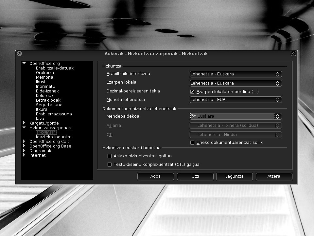Select Letra-tipoak in the options tree
The width and height of the screenshot is (314, 236).
click(48, 100)
